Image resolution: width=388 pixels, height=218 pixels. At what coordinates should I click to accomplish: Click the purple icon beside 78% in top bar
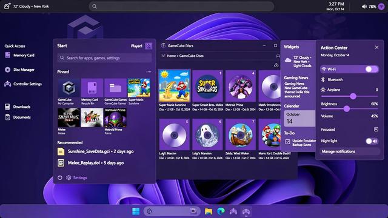click(381, 7)
